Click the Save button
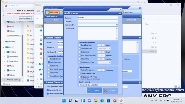Viewport: 185px width, 104px height. (95, 90)
